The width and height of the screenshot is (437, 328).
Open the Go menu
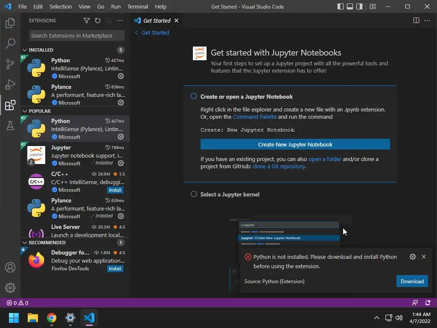pos(101,6)
